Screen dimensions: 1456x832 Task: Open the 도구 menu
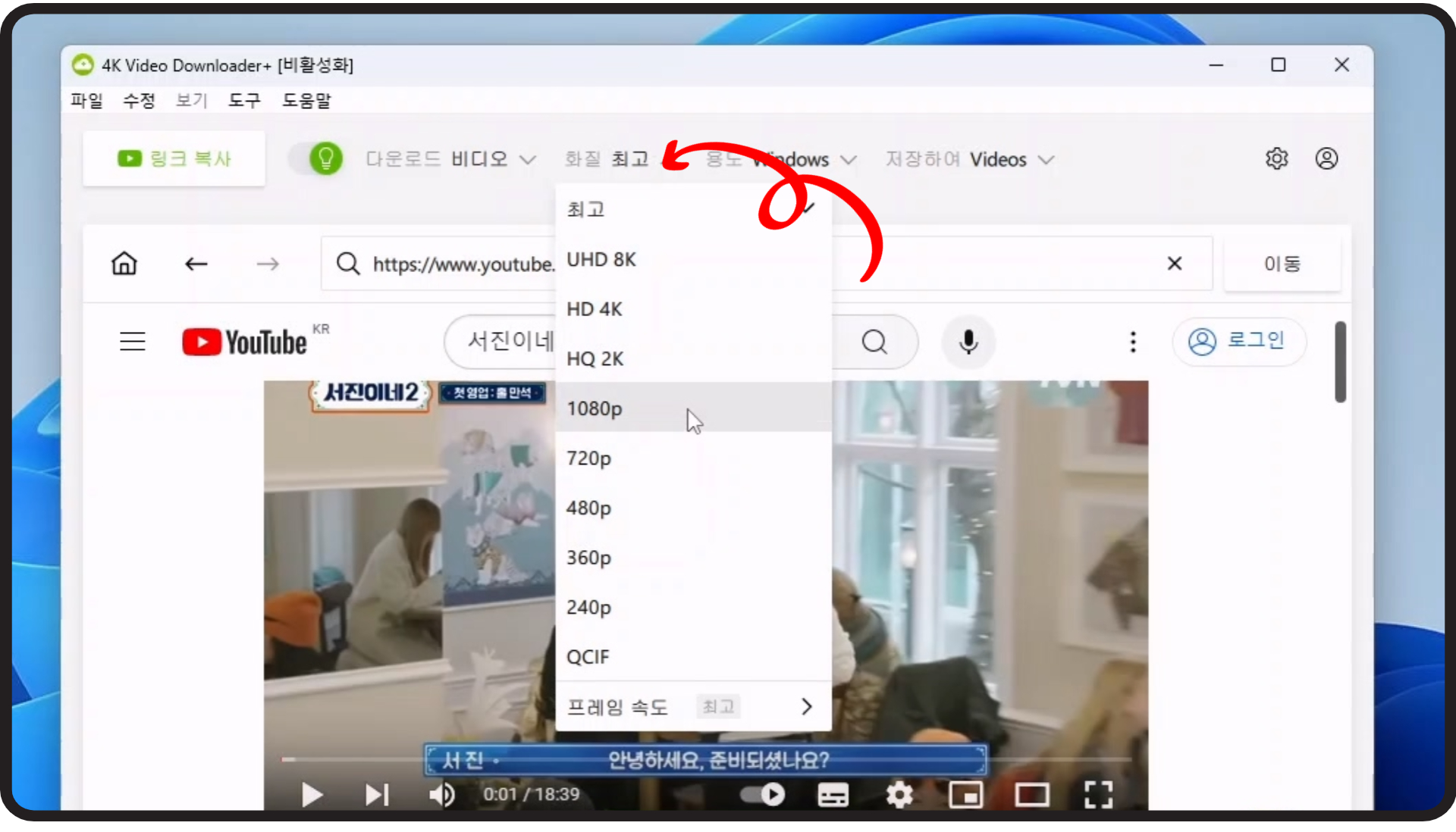pos(243,100)
